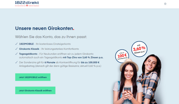Open the info icon in the header

coord(165,4)
